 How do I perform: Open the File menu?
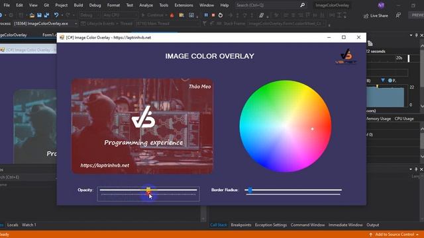click(7, 5)
